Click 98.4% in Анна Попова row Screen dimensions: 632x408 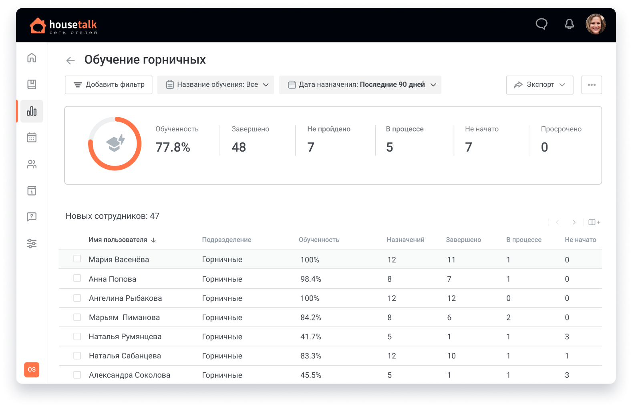[311, 279]
